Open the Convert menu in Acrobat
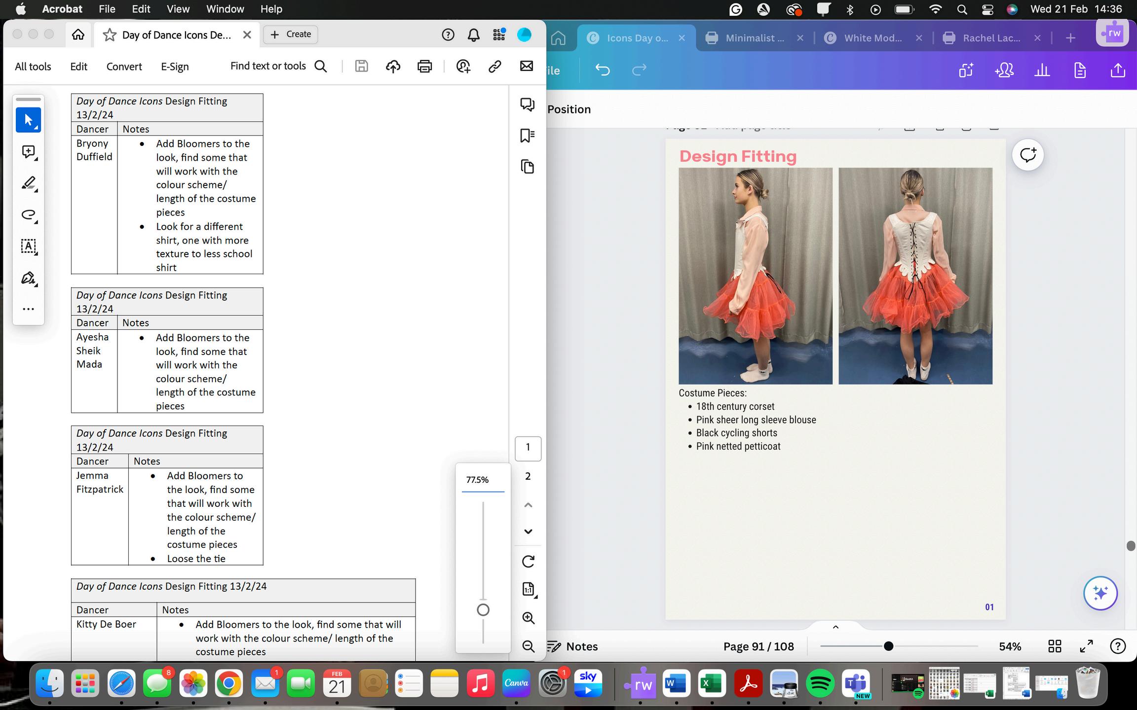1137x710 pixels. (124, 67)
